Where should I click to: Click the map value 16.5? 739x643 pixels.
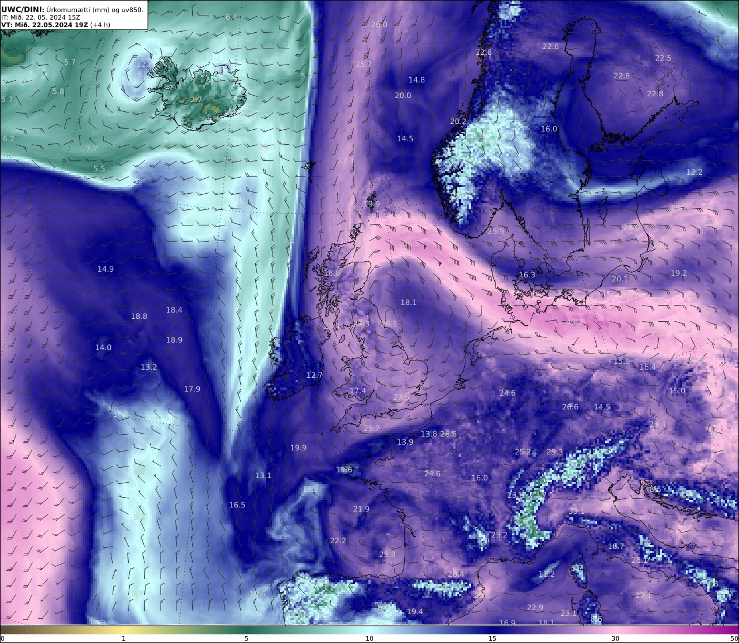(237, 505)
